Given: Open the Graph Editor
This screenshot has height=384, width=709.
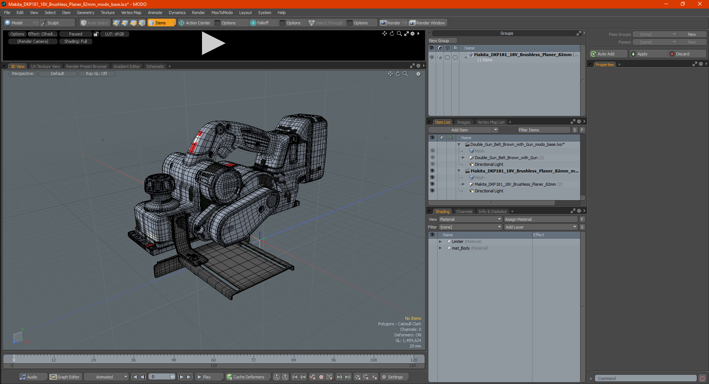Looking at the screenshot, I should [65, 377].
